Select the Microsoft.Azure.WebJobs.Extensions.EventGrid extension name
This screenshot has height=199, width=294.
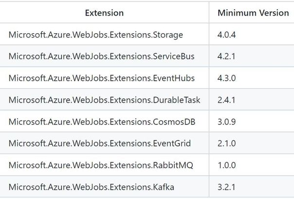pos(99,143)
